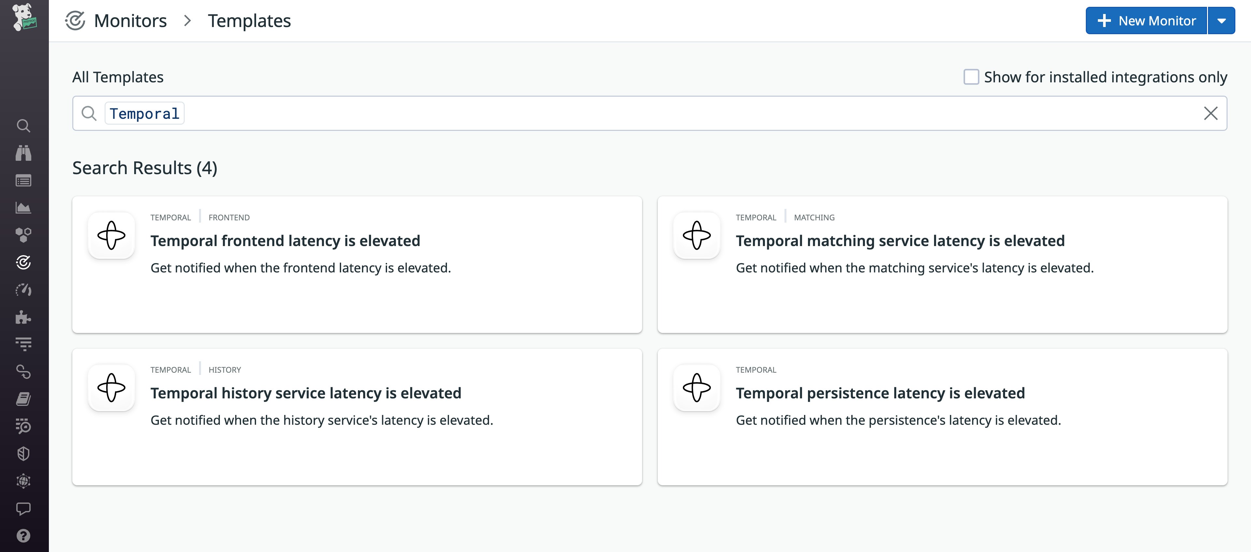The height and width of the screenshot is (552, 1251).
Task: Open the Notebooks sidebar icon
Action: tap(24, 399)
